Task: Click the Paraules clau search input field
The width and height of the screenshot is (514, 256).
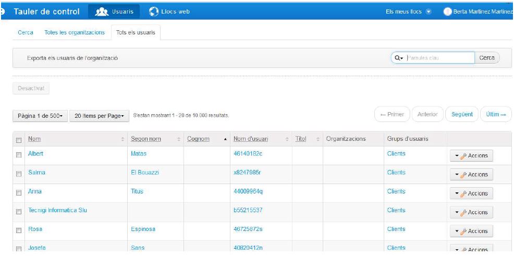Action: coord(439,58)
